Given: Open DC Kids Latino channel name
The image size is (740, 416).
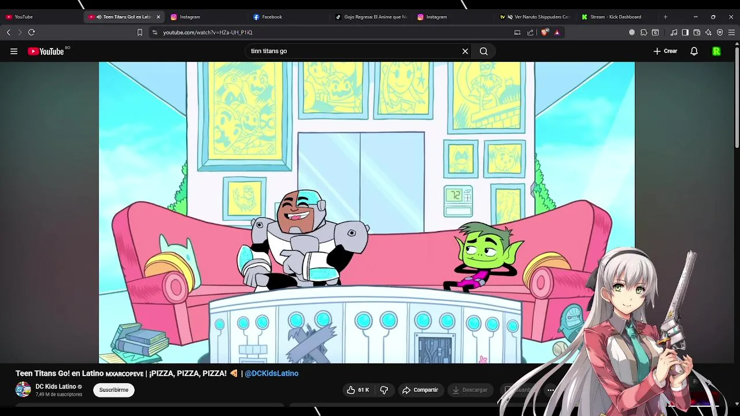Looking at the screenshot, I should click(55, 387).
